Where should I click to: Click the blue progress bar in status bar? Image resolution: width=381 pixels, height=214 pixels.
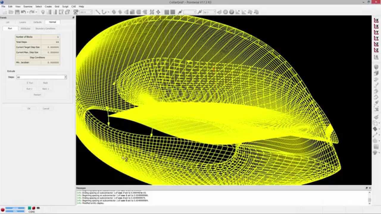coord(15,208)
